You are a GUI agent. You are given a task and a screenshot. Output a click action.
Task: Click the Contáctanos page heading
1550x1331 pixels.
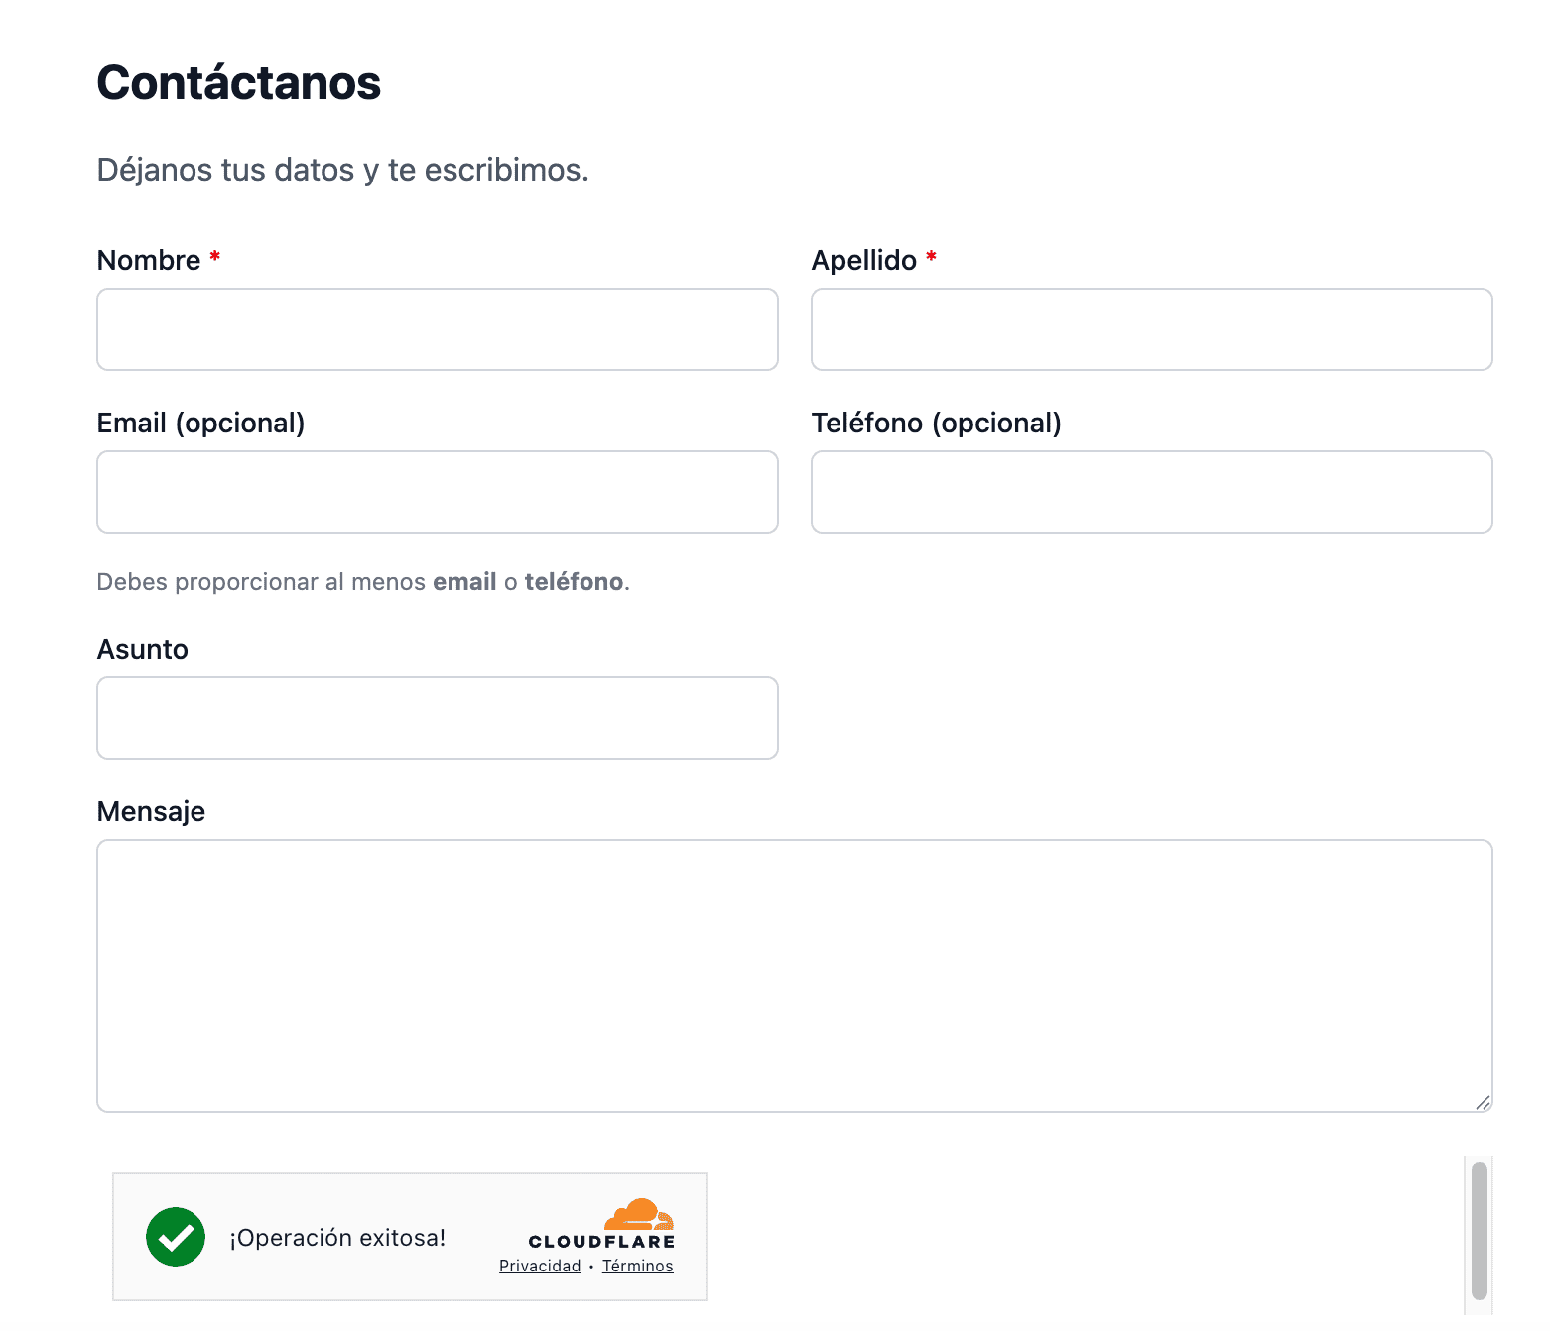[238, 83]
